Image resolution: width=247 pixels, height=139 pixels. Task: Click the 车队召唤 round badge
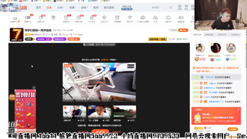12,97
